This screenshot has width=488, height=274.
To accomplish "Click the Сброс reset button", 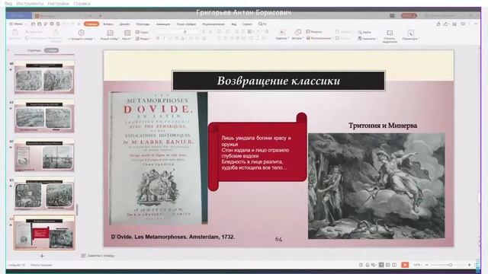I will point(143,32).
